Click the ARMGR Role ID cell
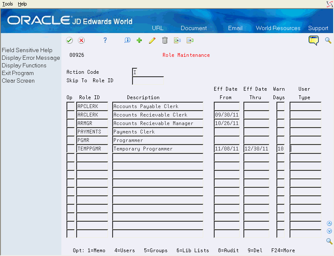Viewport: 334px width, 256px height. 92,123
